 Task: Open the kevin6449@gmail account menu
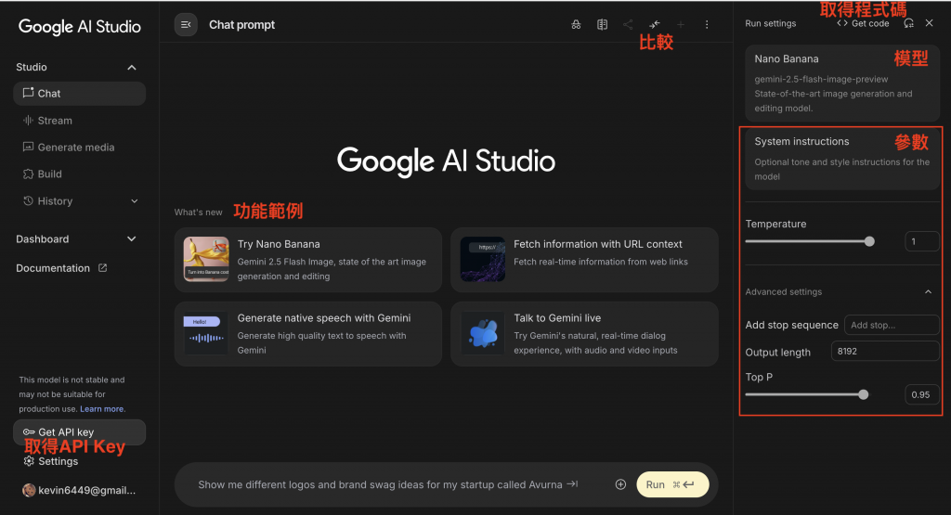[79, 490]
